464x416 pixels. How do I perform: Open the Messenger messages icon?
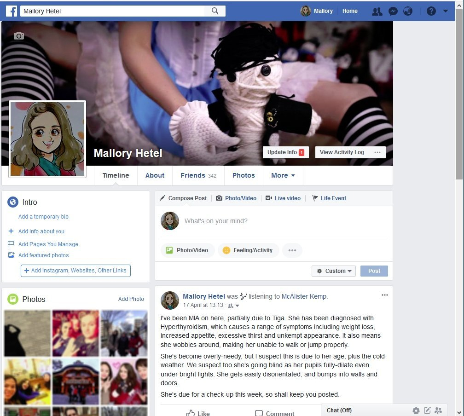coord(393,12)
